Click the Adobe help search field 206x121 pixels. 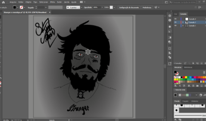click(183, 2)
